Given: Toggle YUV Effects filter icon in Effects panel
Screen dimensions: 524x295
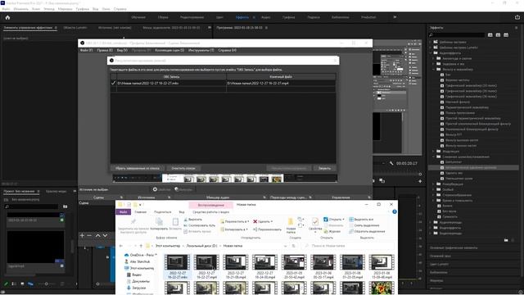Looking at the screenshot, I should [x=506, y=34].
